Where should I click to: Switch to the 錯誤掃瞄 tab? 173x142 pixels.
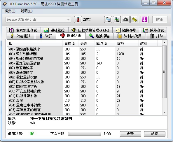click(100, 36)
